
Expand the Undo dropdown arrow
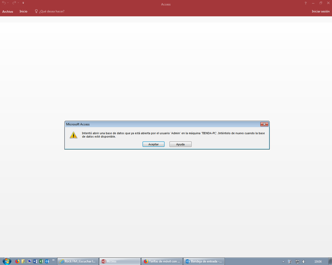[8, 3]
